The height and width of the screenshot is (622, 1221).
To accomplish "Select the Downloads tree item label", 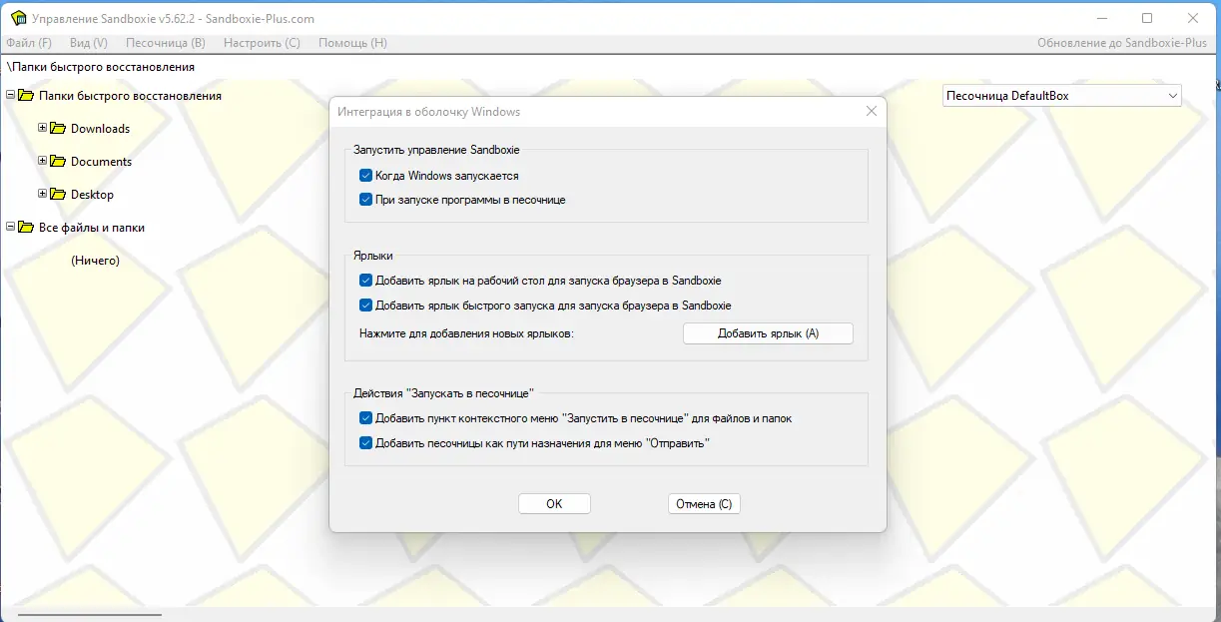I will (100, 129).
